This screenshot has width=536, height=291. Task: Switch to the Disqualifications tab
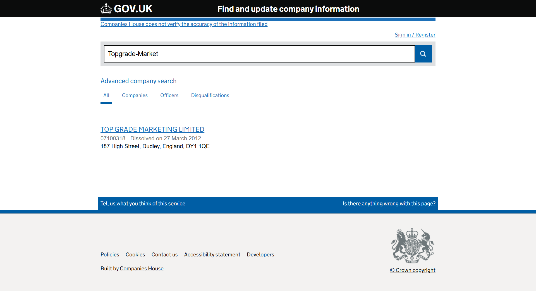[x=210, y=95]
